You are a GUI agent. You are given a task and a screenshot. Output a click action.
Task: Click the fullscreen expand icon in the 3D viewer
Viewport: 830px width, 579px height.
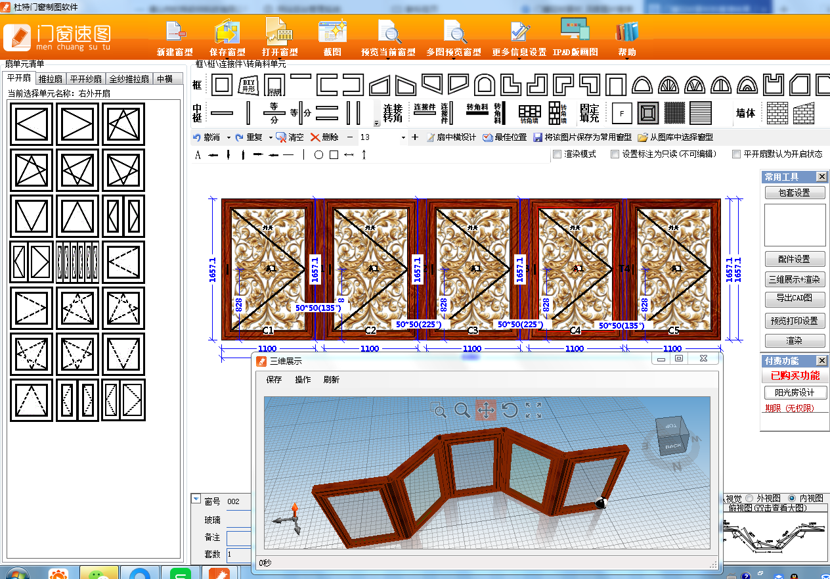[534, 411]
